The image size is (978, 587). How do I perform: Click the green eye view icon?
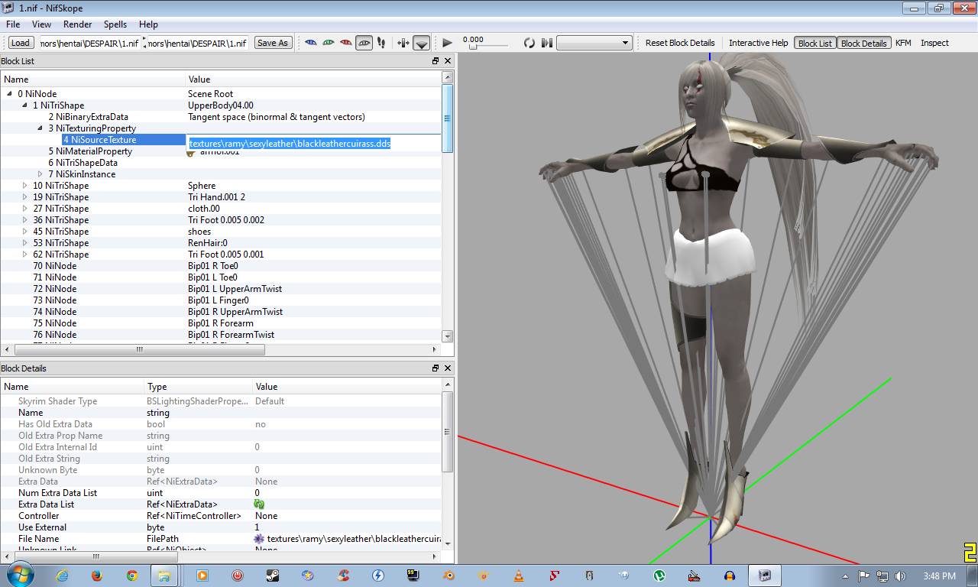(329, 43)
